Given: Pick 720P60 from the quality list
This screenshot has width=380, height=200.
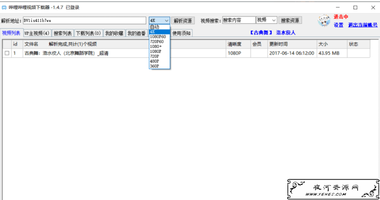Looking at the screenshot, I should (160, 42).
